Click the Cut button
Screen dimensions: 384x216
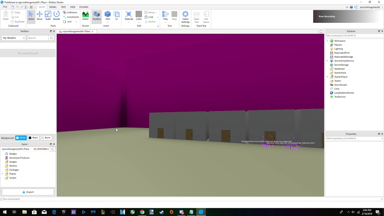pyautogui.click(x=15, y=17)
